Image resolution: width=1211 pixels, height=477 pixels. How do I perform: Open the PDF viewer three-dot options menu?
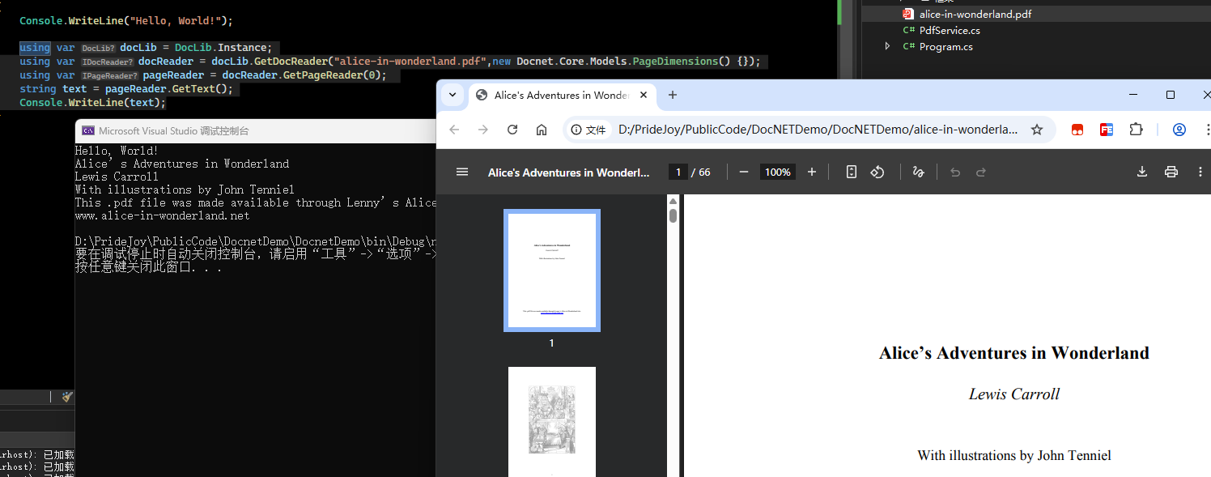pyautogui.click(x=1200, y=172)
